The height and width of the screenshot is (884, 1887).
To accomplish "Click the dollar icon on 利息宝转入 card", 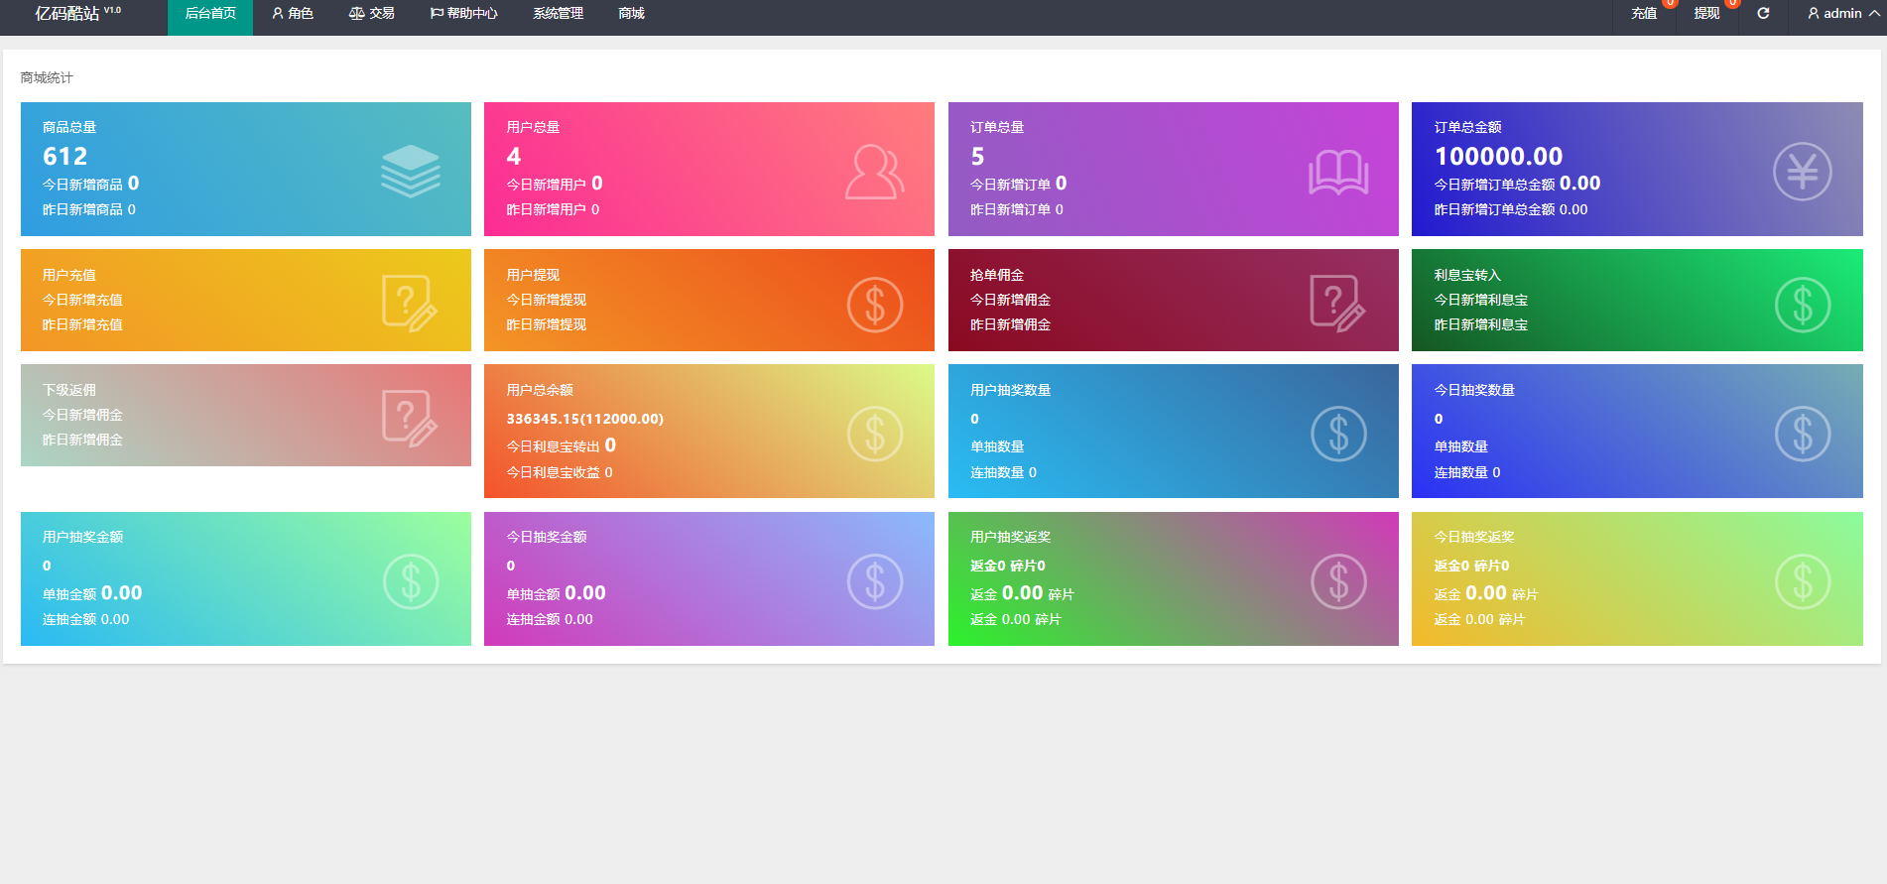I will point(1802,305).
